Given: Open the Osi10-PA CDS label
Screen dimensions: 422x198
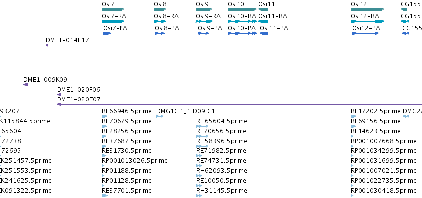Looking at the screenshot, I should pyautogui.click(x=241, y=28).
